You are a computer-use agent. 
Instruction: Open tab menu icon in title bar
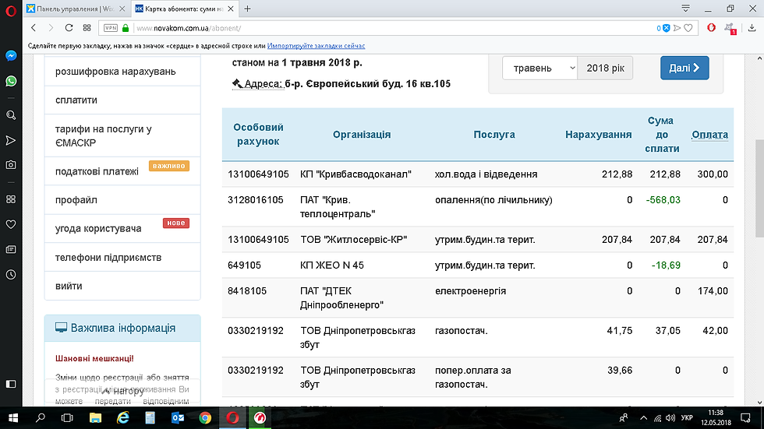(685, 9)
